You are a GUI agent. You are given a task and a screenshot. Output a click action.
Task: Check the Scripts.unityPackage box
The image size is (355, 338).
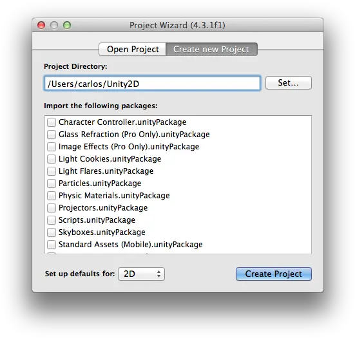tap(52, 220)
